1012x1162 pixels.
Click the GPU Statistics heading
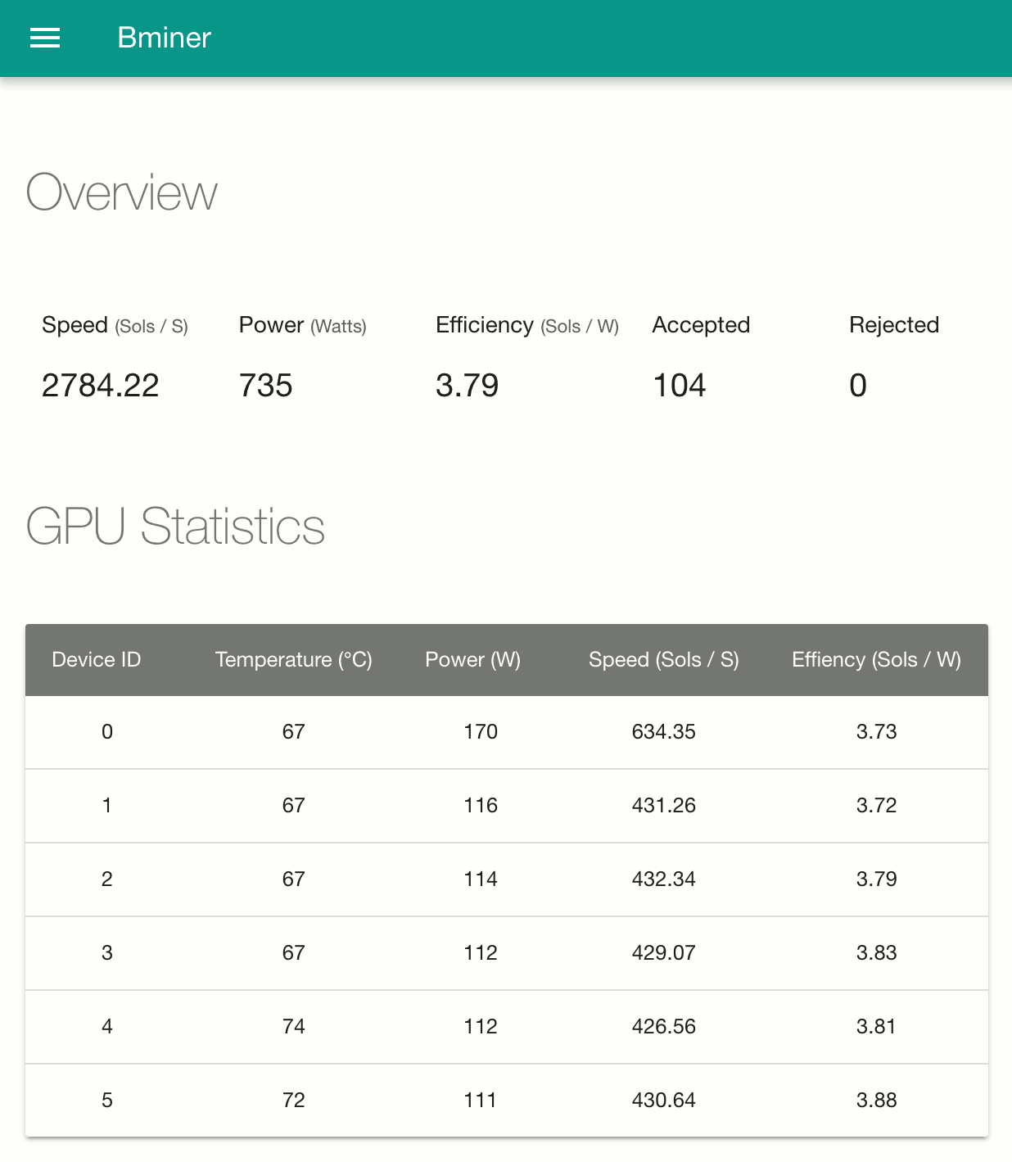click(x=175, y=526)
